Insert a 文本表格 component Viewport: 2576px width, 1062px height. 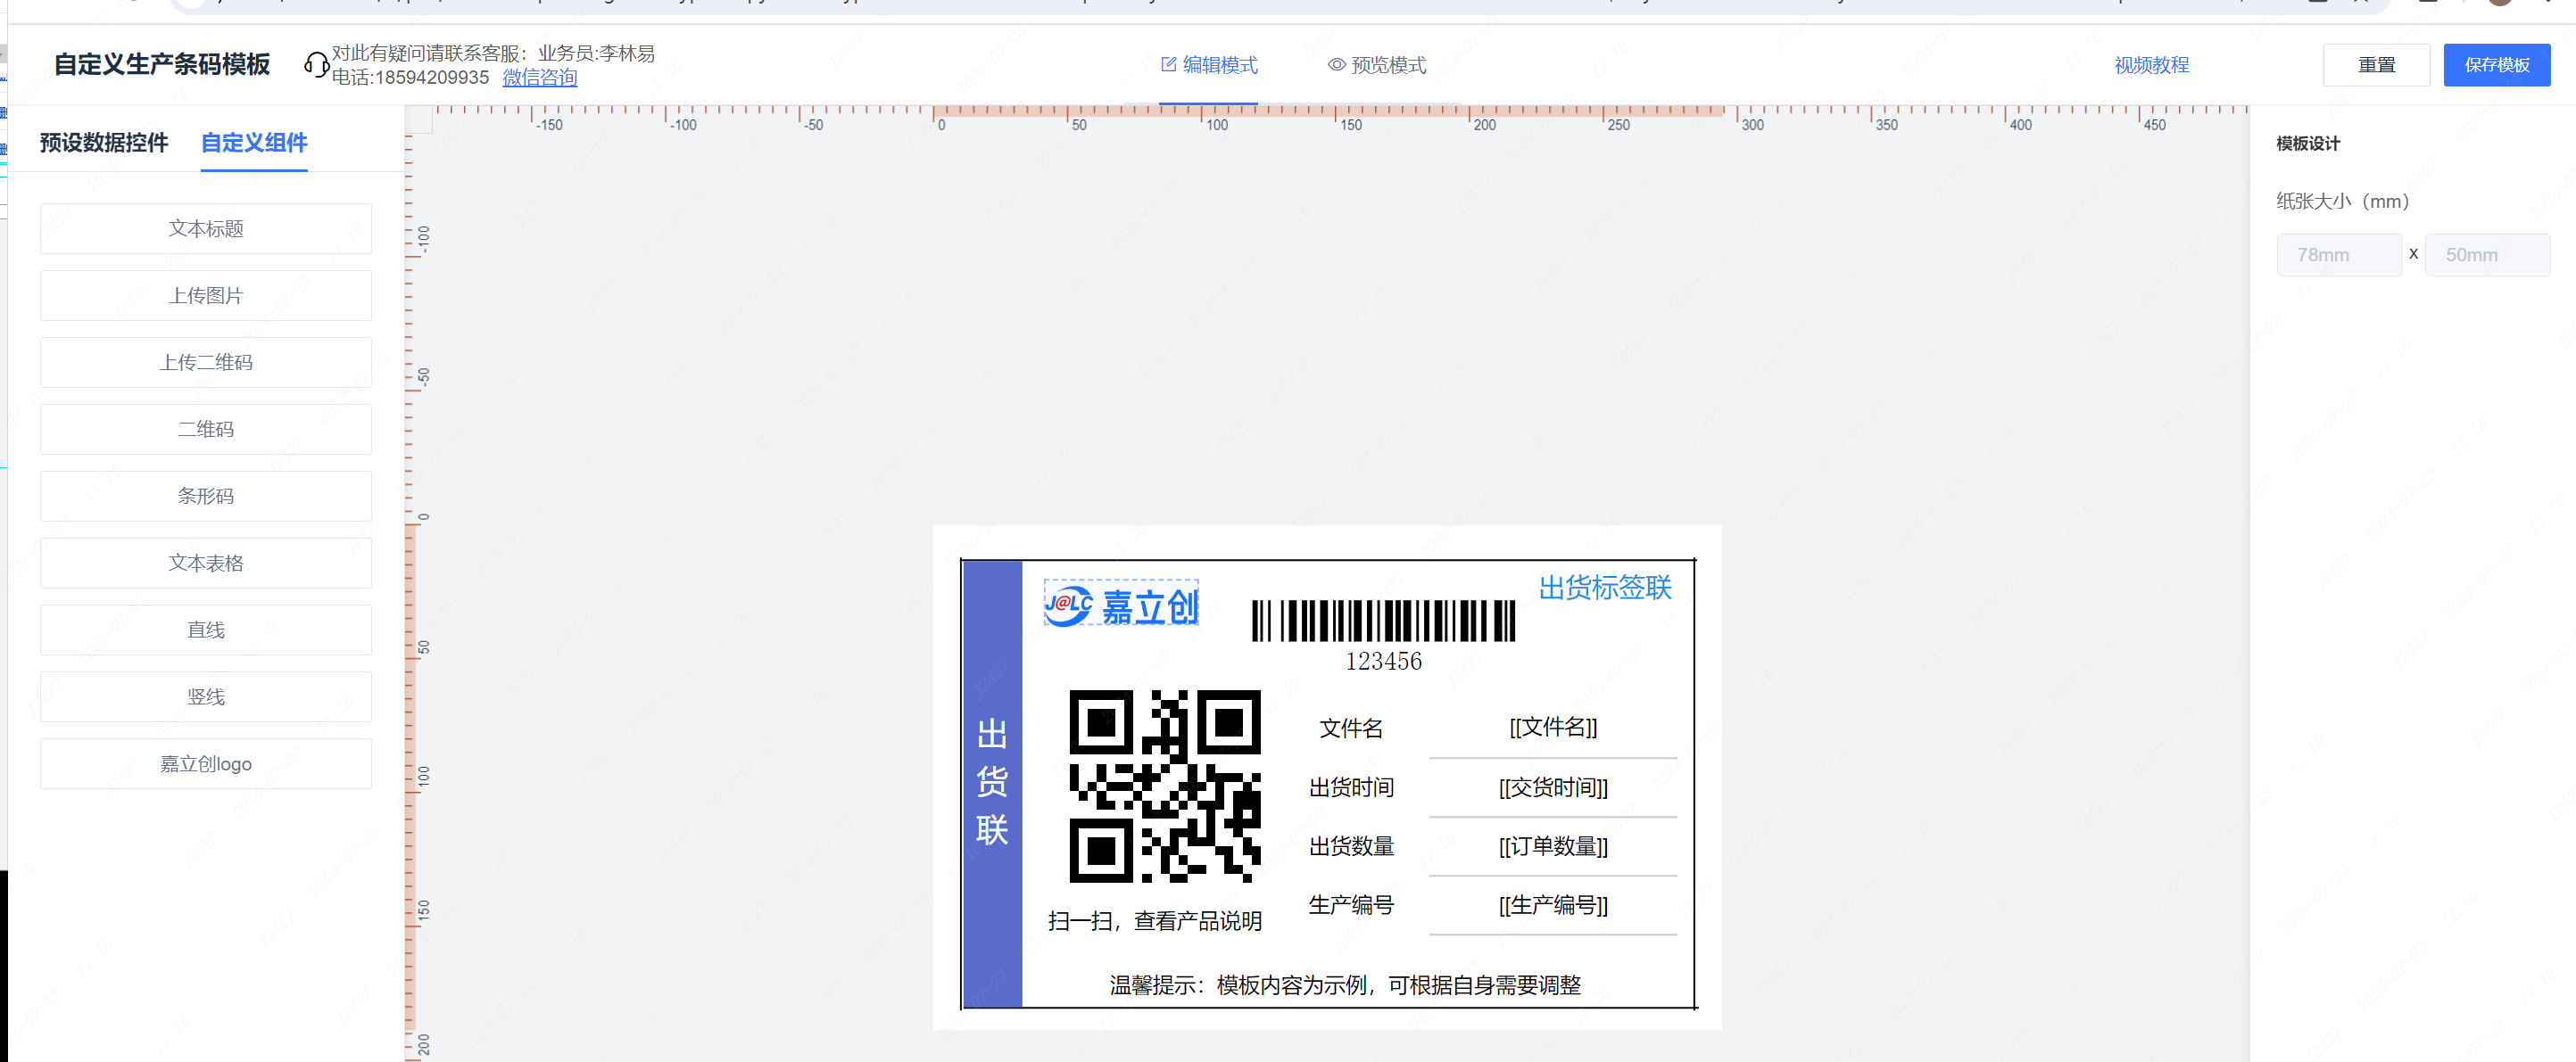pos(206,564)
